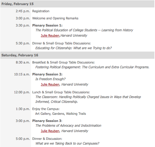The image size is (155, 147).
Task: Click the Registration entry at 2:45 p.m.
Action: [41, 11]
